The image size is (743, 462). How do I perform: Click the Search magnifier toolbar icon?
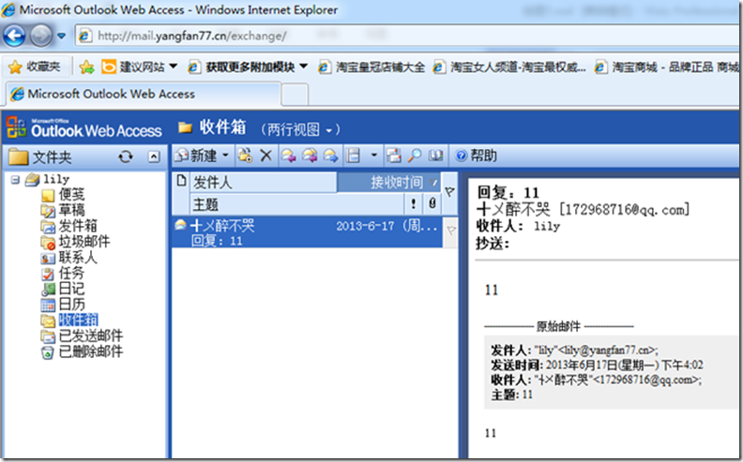click(x=415, y=156)
